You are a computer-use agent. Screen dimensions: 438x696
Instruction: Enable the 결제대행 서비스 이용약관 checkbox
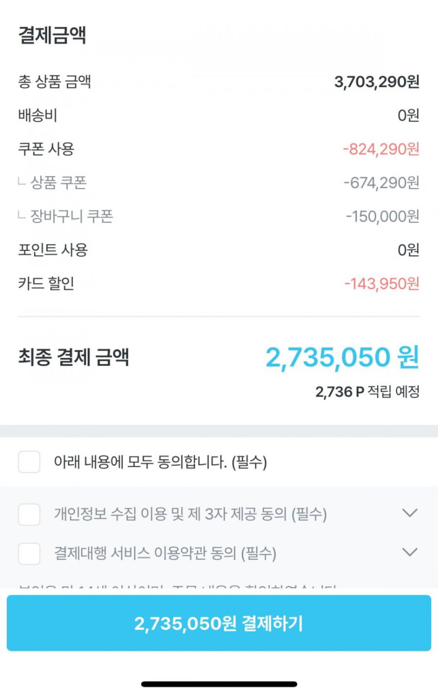point(29,553)
